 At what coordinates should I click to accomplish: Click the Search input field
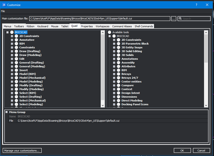194,19
